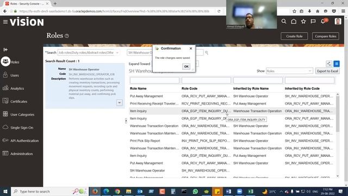Sort by Role Name column header
Viewport: 348px width, 196px height.
(x=138, y=88)
